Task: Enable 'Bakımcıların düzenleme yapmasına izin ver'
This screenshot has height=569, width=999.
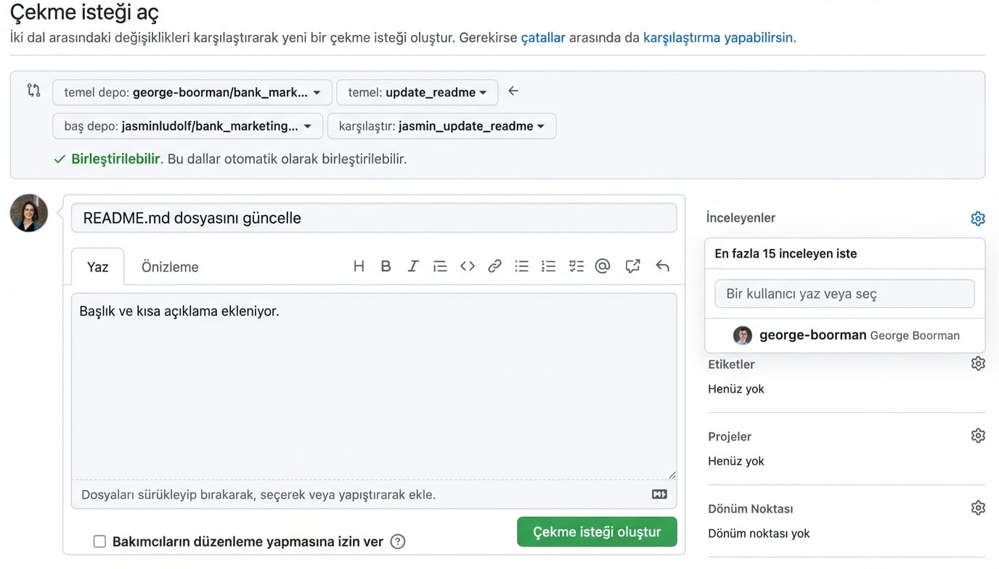Action: coord(99,541)
